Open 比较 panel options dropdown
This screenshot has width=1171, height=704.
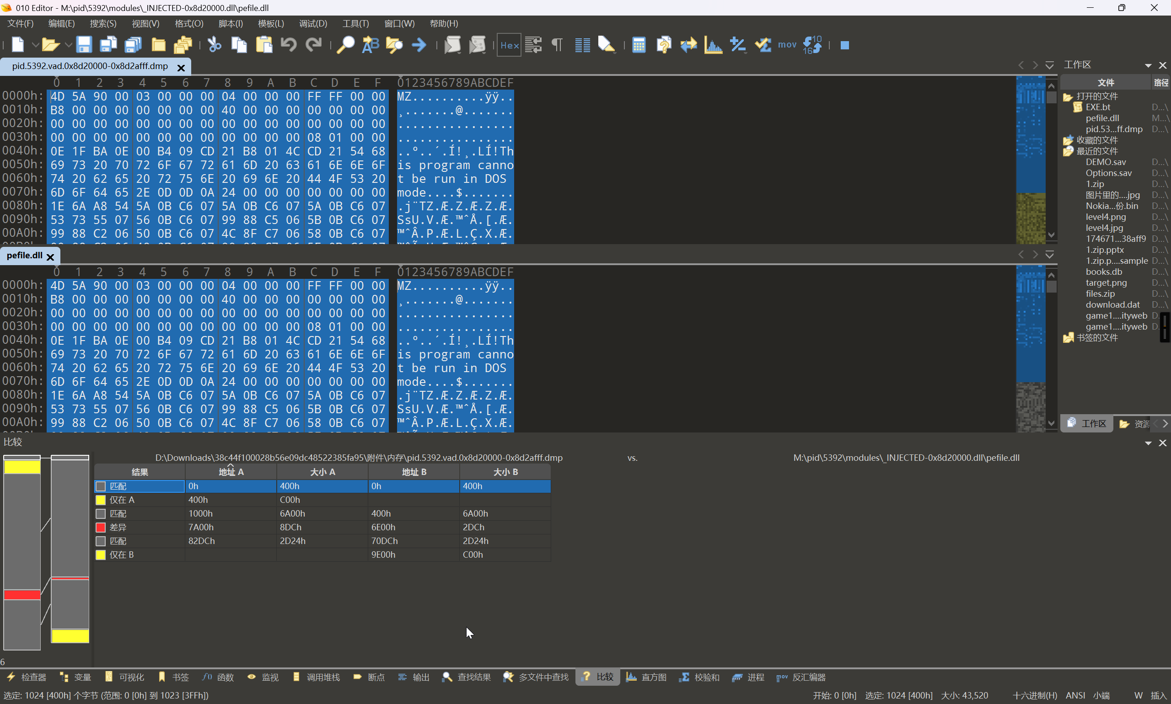[1148, 443]
